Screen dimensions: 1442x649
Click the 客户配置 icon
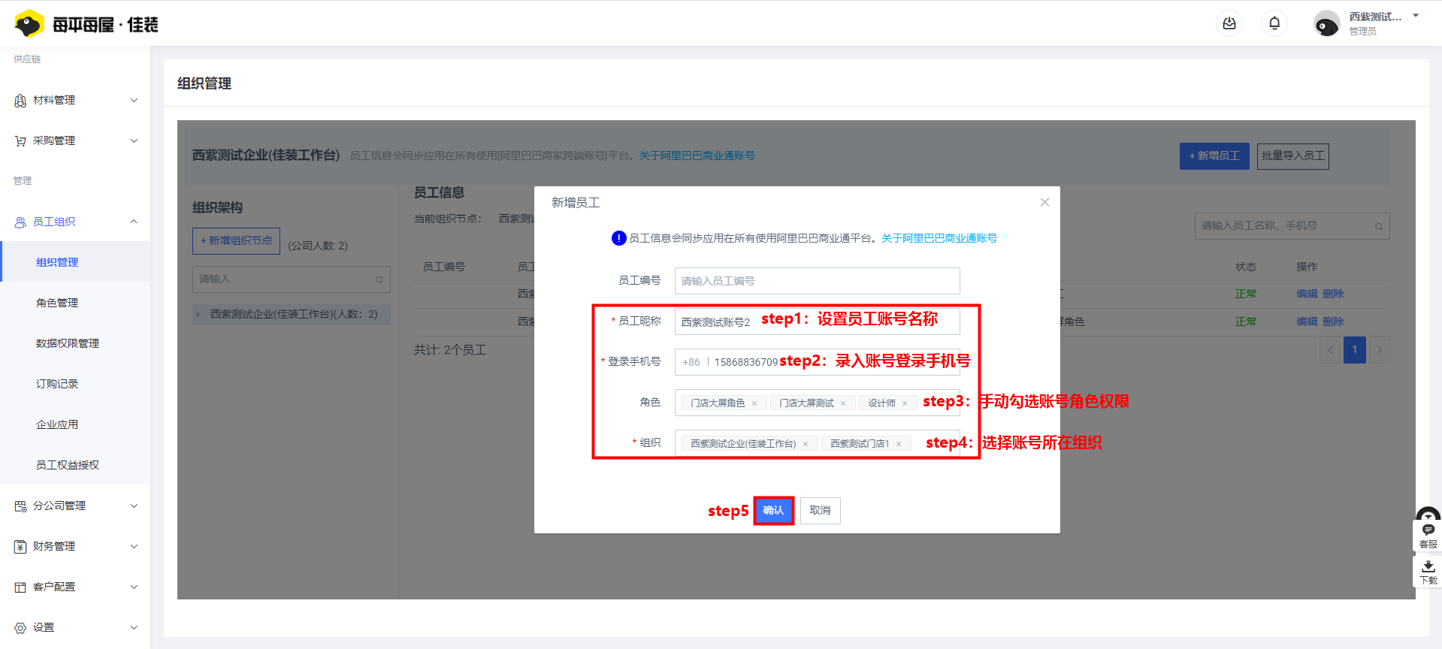tap(20, 587)
